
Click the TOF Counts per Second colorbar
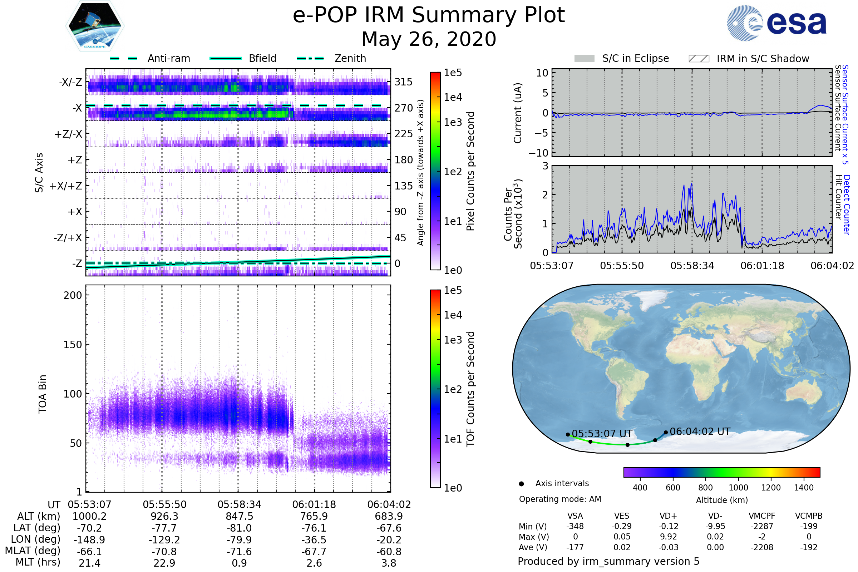[435, 389]
